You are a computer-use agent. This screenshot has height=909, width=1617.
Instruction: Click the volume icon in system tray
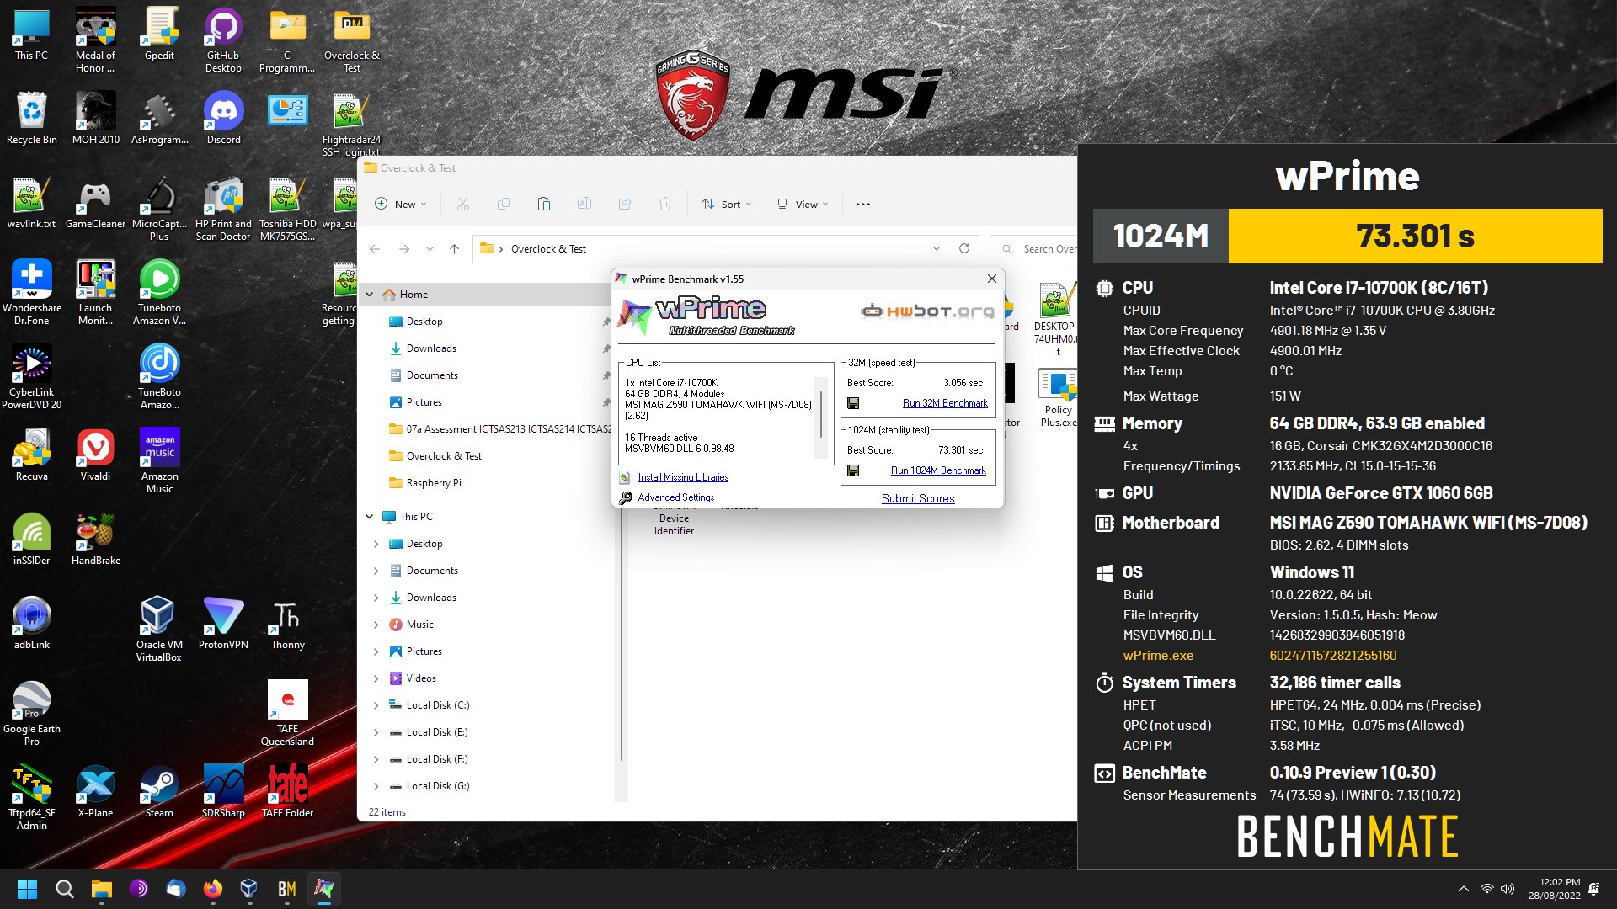[1508, 889]
